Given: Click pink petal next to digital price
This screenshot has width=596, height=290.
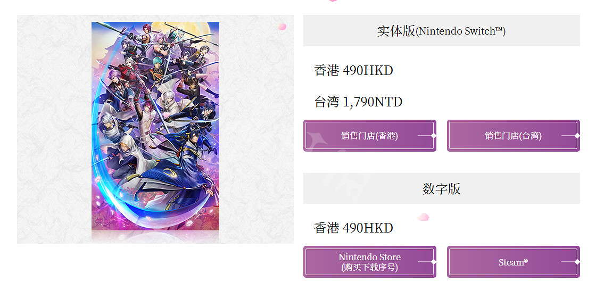Looking at the screenshot, I should [423, 217].
